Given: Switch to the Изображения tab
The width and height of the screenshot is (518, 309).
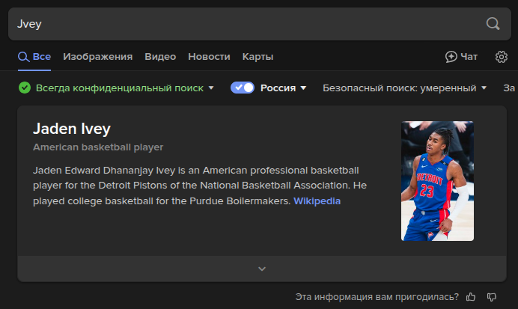Looking at the screenshot, I should click(x=98, y=57).
